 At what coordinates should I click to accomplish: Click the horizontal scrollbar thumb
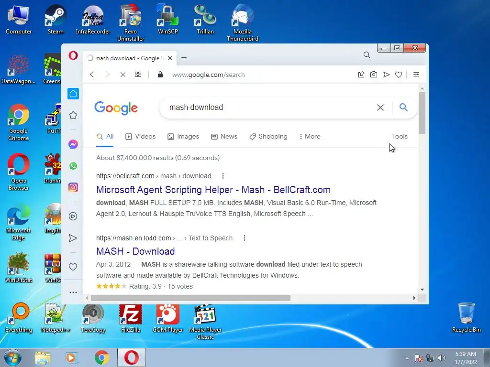(190, 298)
